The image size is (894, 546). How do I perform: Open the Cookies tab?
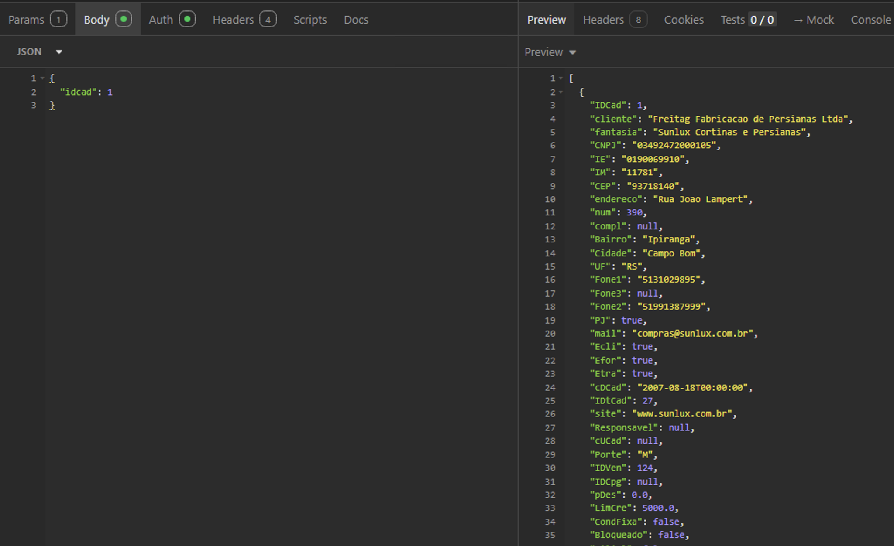coord(684,20)
